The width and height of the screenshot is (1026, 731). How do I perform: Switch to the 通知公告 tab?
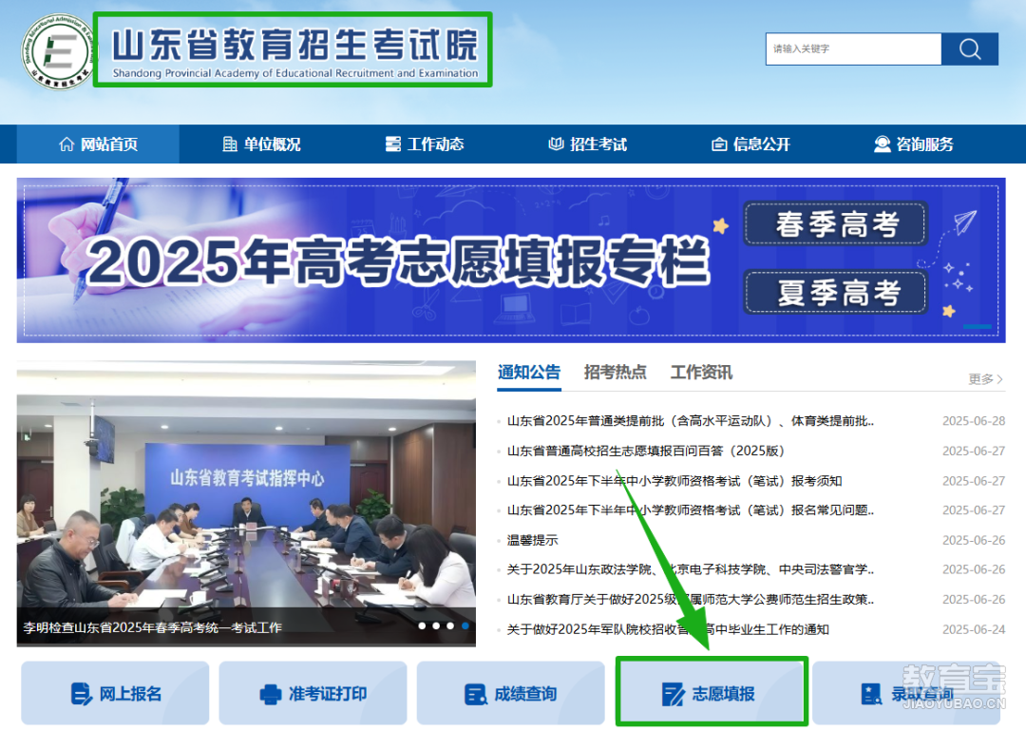[x=529, y=373]
